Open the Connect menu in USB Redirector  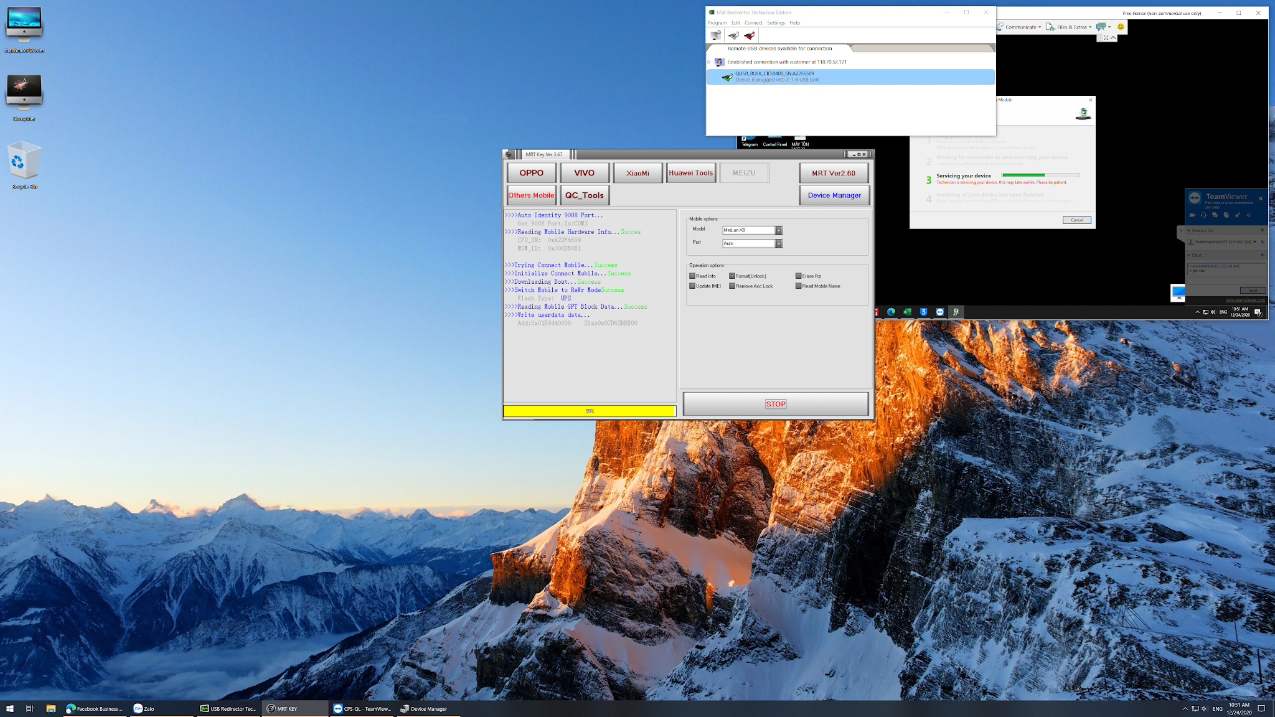tap(753, 23)
